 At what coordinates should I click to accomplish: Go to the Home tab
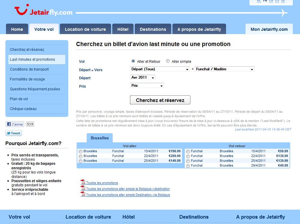17,29
